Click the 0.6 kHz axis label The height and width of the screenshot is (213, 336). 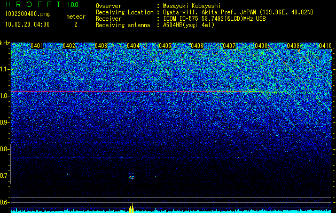coord(4,202)
